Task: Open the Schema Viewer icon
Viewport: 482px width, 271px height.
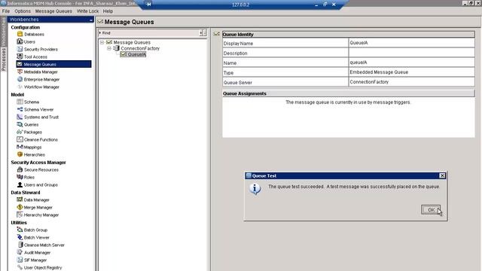Action: click(20, 109)
